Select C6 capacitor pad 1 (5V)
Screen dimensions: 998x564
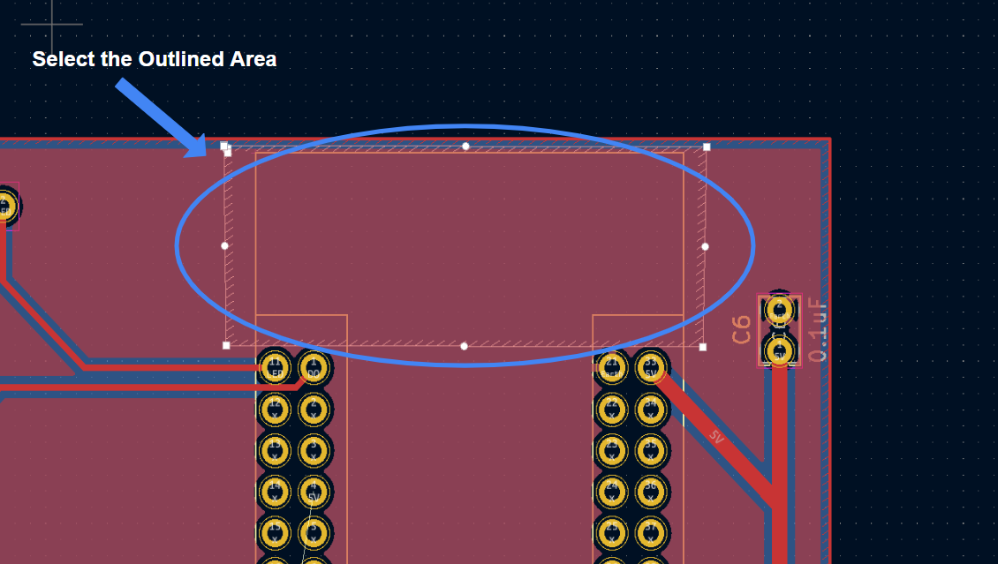(x=780, y=350)
